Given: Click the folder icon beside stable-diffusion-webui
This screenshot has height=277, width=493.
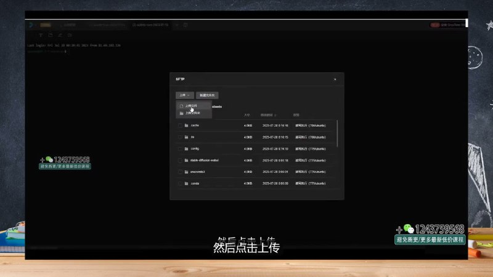Looking at the screenshot, I should (187, 161).
